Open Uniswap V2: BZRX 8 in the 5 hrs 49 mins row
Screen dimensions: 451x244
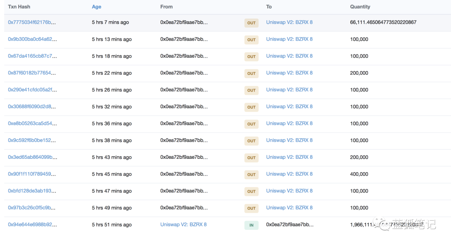pyautogui.click(x=289, y=208)
